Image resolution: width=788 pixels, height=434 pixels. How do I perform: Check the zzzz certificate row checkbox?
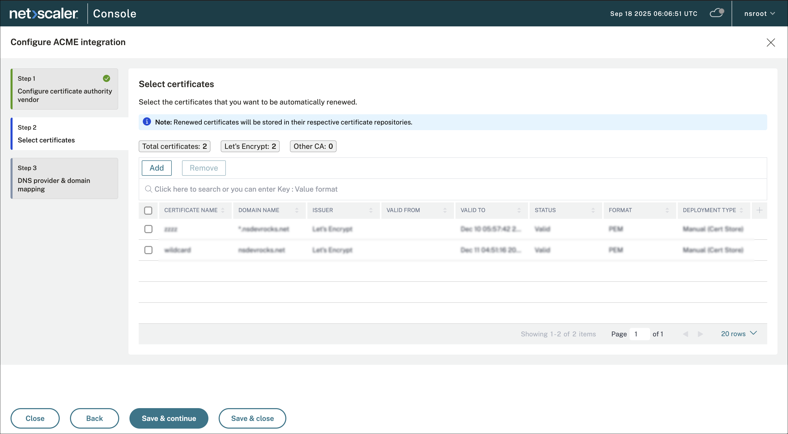(x=148, y=229)
